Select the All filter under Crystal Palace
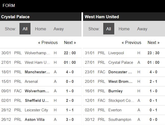 pyautogui.click(x=25, y=29)
